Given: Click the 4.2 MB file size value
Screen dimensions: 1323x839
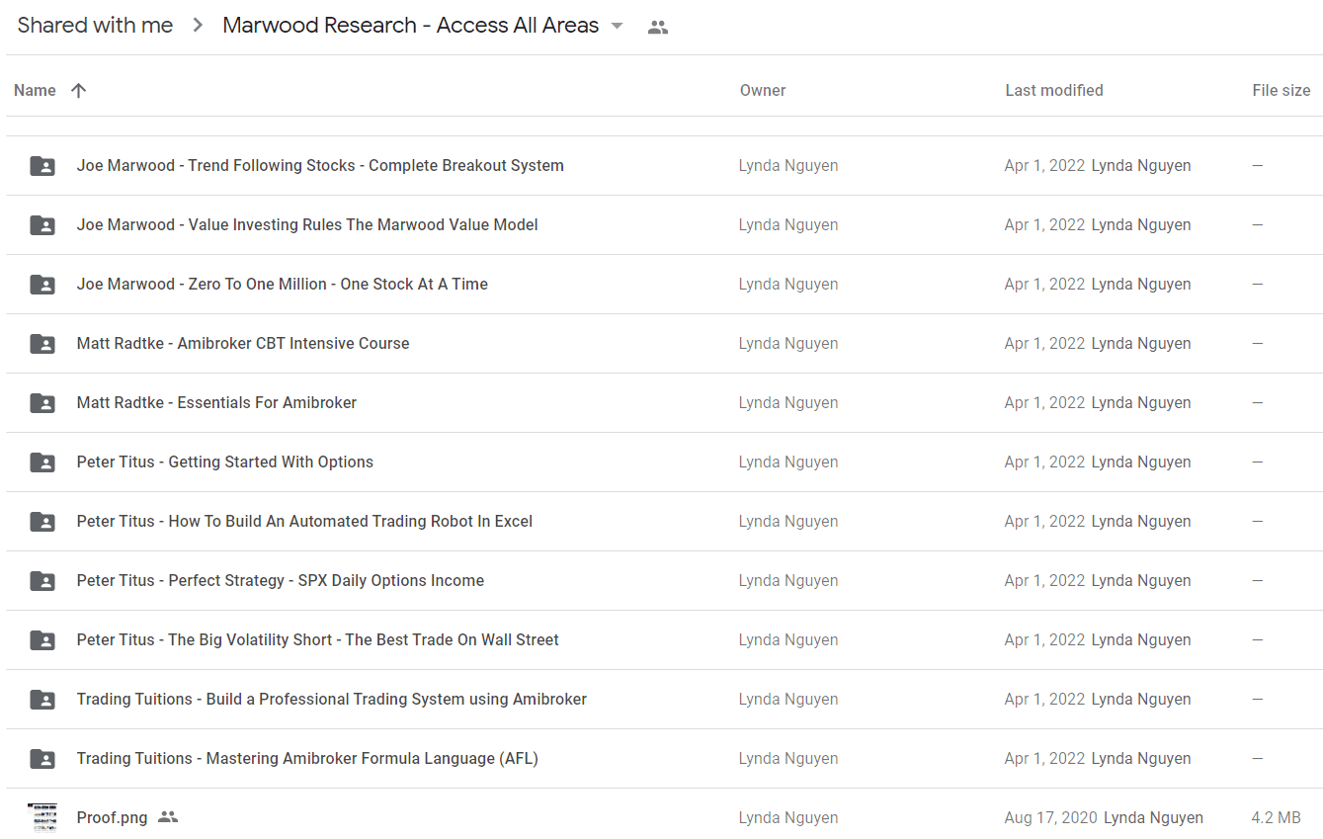Looking at the screenshot, I should 1276,818.
